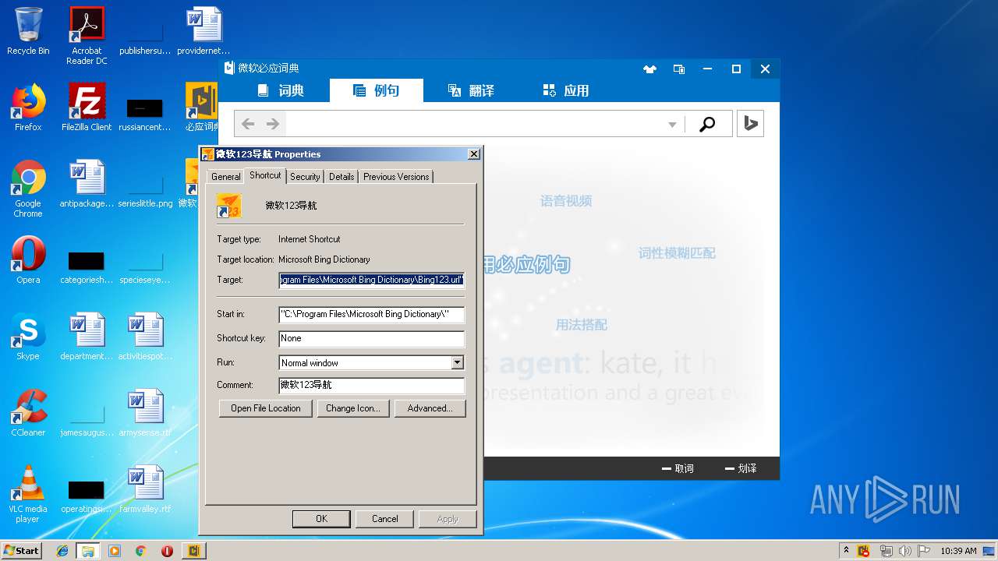Click the Start in field
998x561 pixels.
pyautogui.click(x=372, y=314)
